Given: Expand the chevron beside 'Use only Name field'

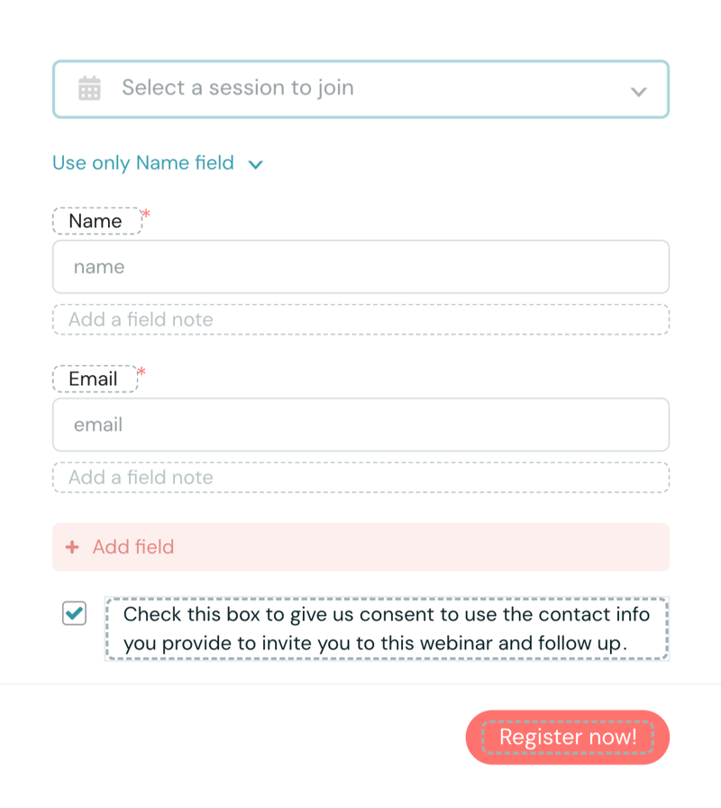Looking at the screenshot, I should coord(256,164).
